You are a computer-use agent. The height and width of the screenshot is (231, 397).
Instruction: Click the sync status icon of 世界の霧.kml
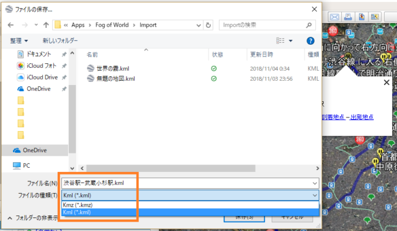pyautogui.click(x=213, y=68)
